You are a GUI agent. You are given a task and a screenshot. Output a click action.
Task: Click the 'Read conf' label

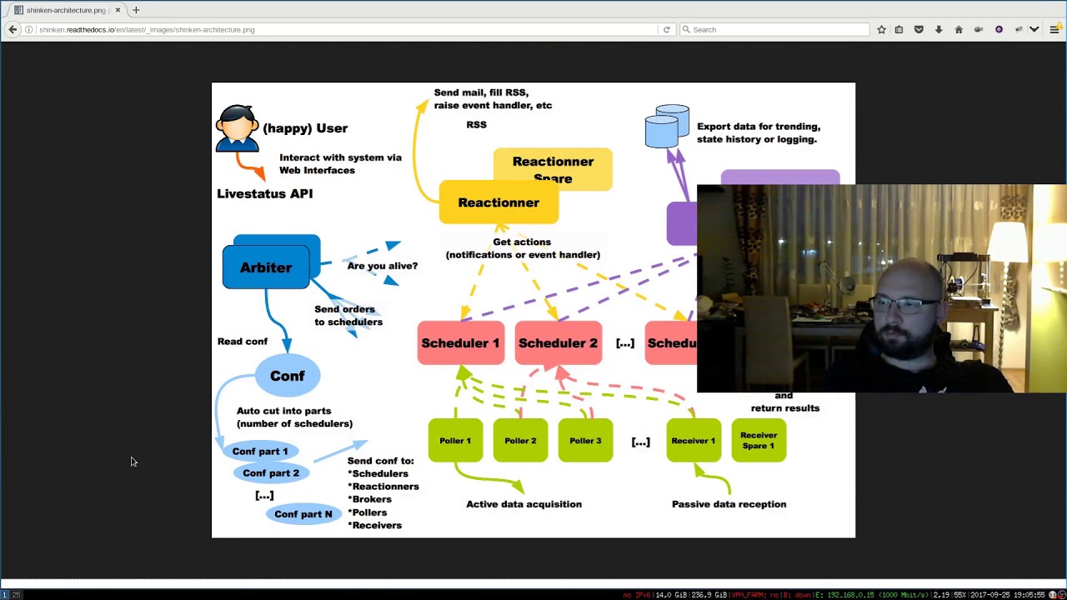243,341
